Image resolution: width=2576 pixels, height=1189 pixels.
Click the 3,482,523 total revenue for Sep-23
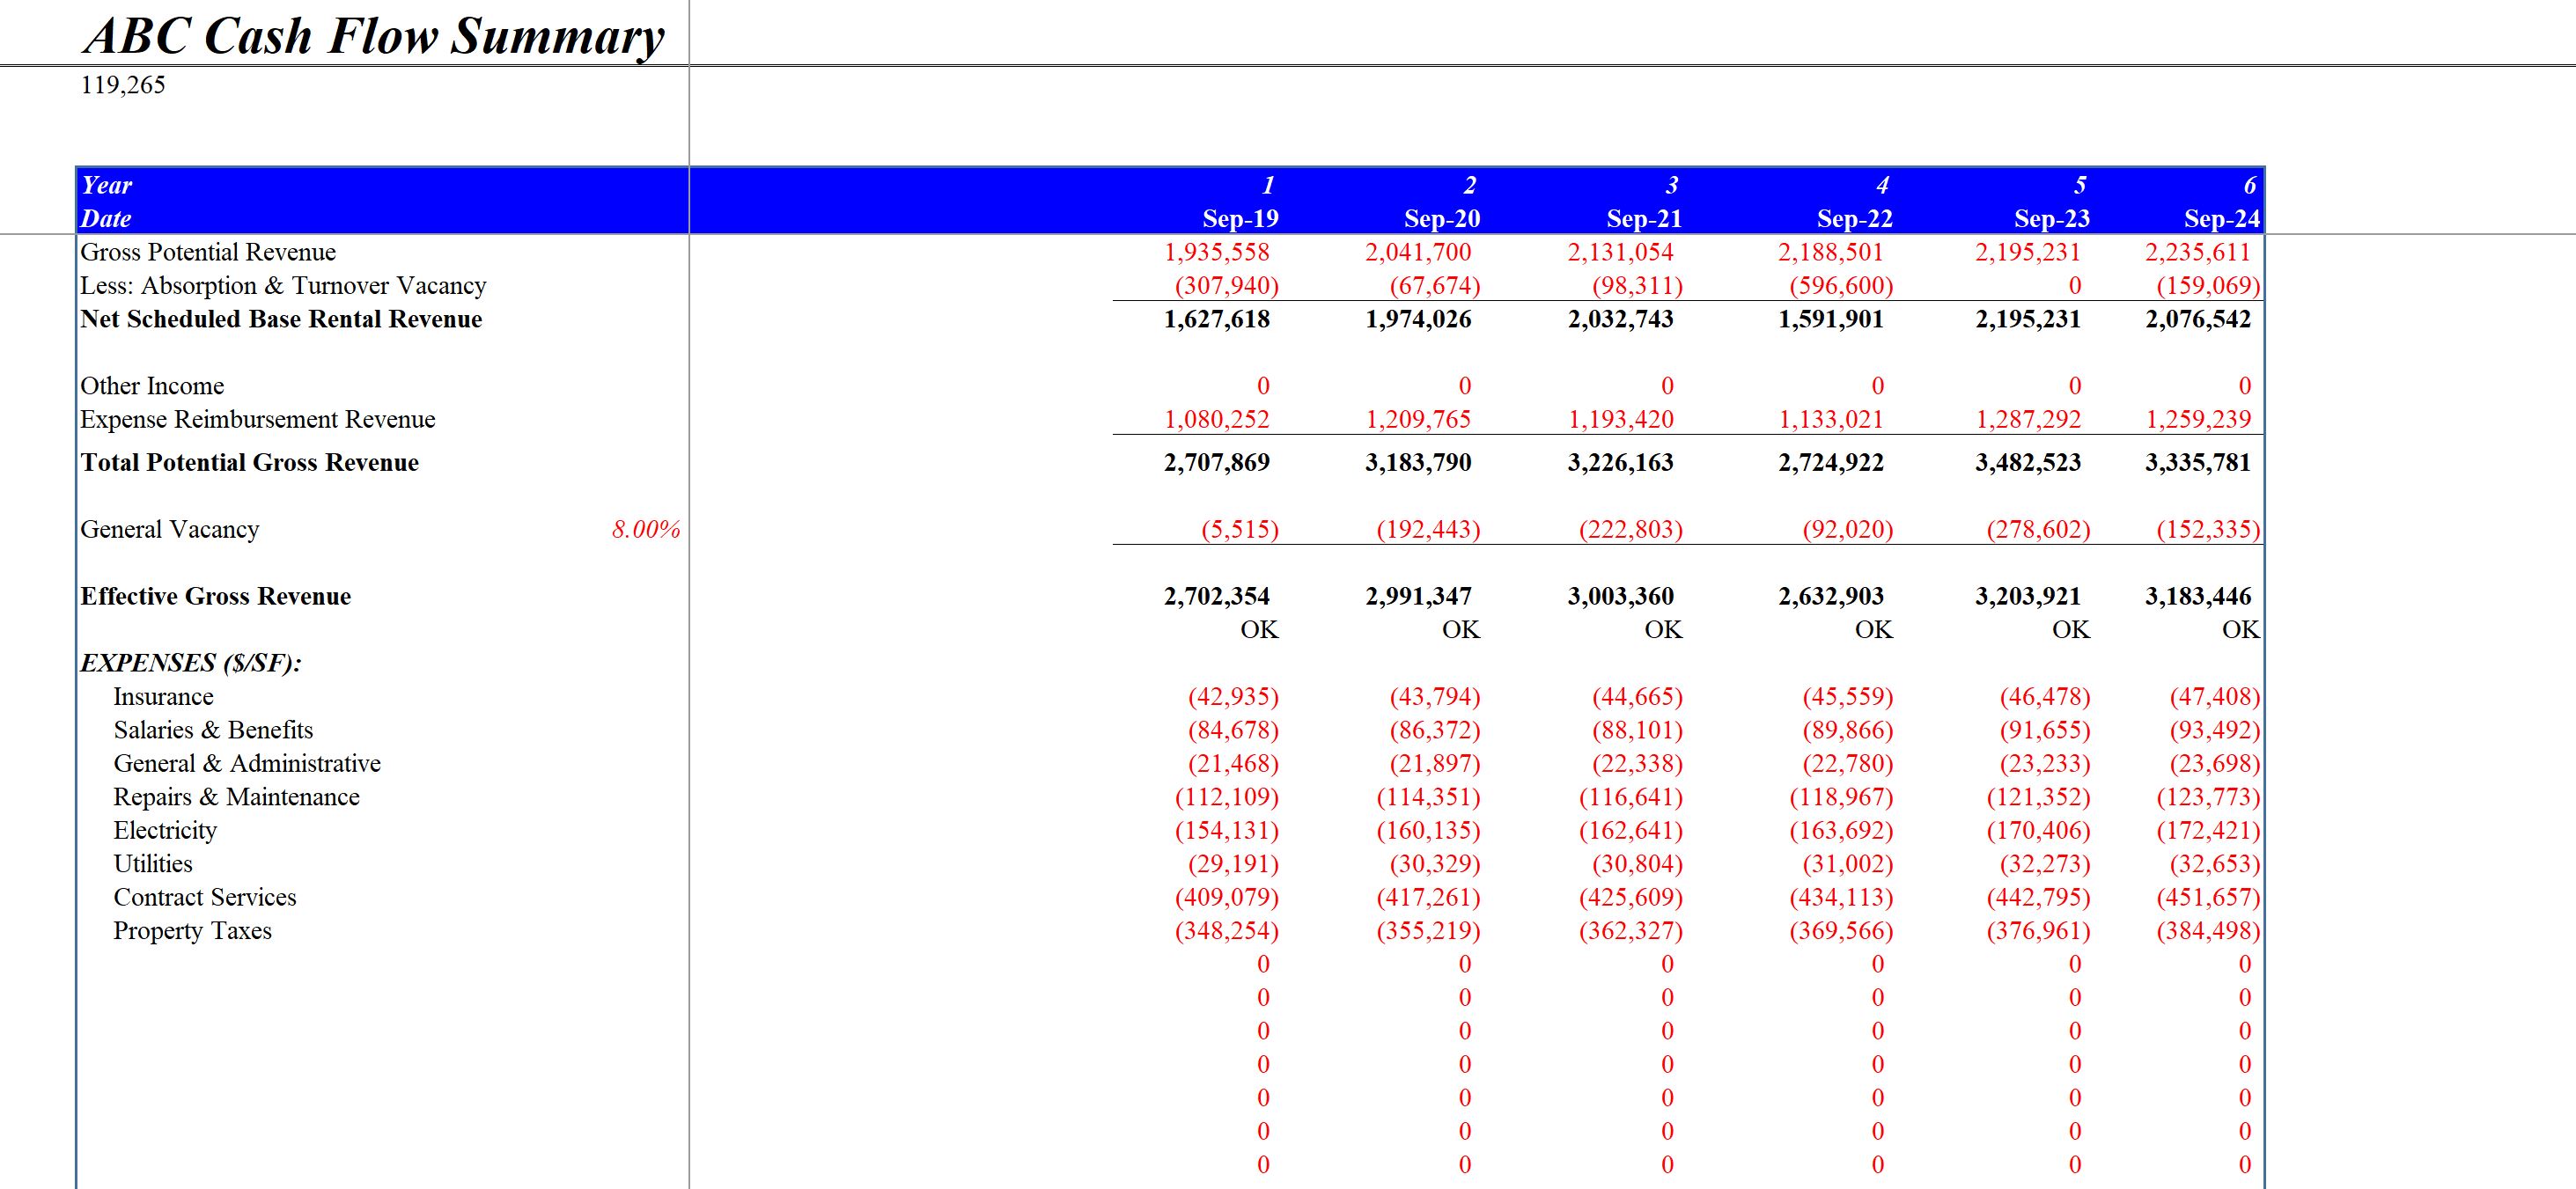2028,461
